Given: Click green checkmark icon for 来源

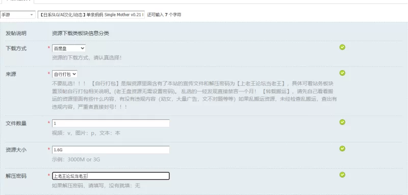Looking at the screenshot, I should [x=342, y=73].
